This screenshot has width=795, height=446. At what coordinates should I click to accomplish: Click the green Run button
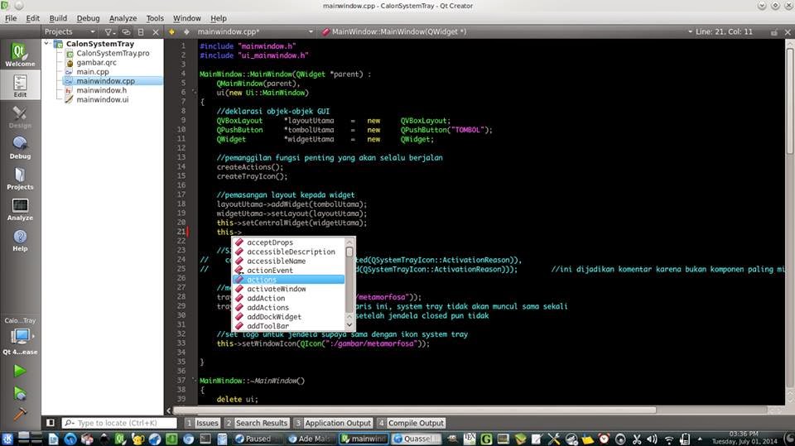(x=20, y=371)
